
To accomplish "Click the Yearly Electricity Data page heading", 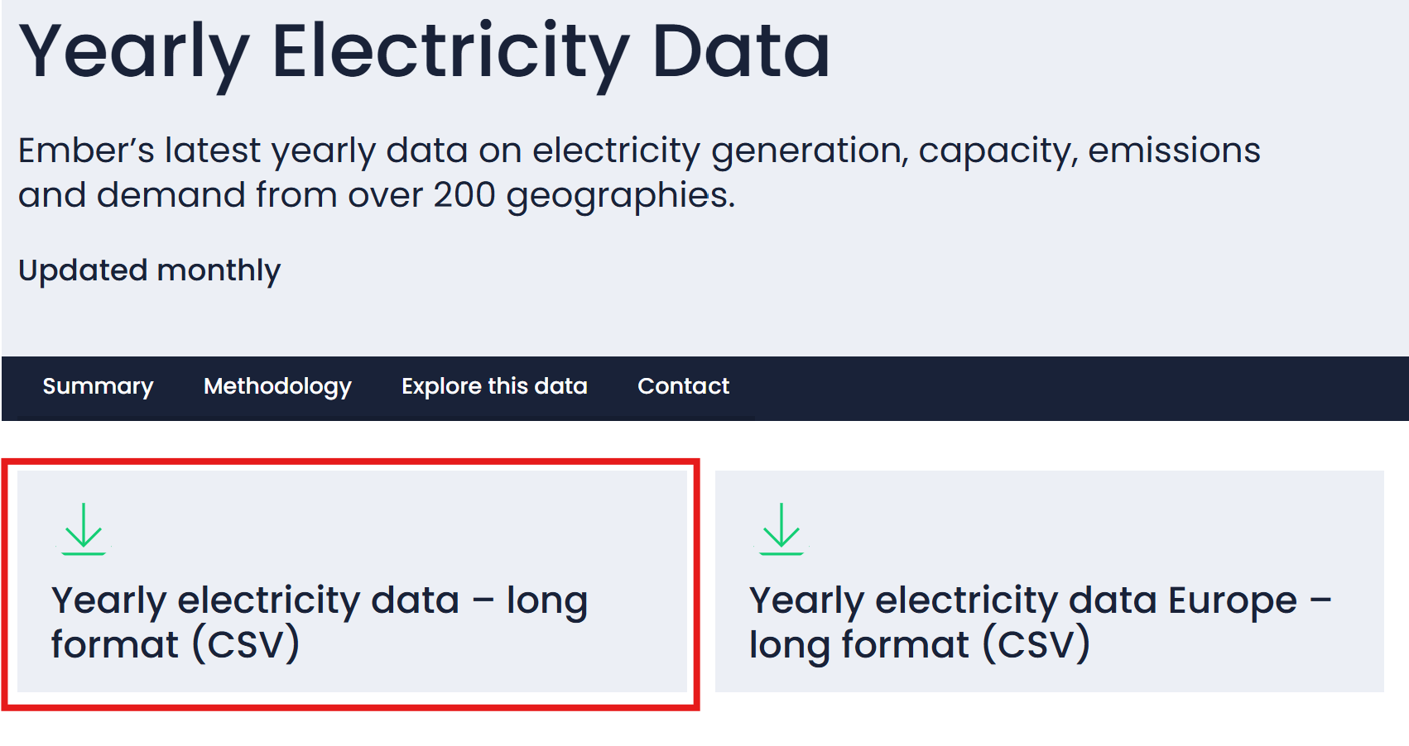I will tap(424, 51).
